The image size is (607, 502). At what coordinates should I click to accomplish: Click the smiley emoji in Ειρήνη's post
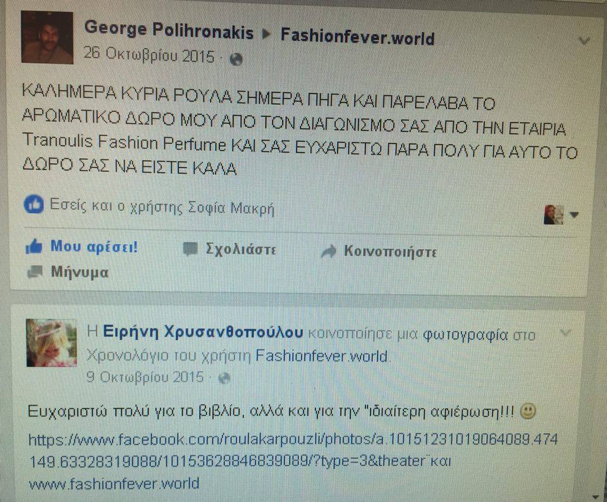[x=528, y=411]
